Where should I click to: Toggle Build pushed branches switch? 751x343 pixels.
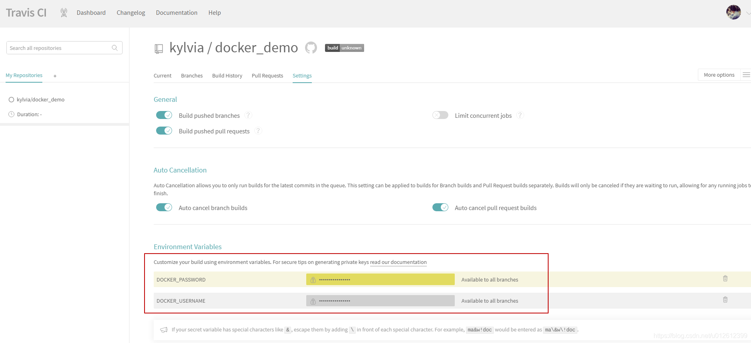pyautogui.click(x=164, y=115)
